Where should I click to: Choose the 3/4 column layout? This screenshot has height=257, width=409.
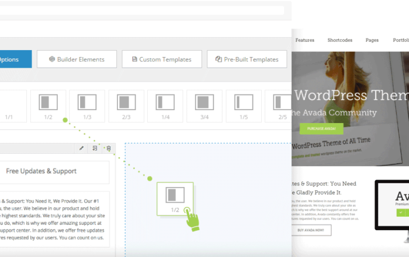tap(204, 106)
